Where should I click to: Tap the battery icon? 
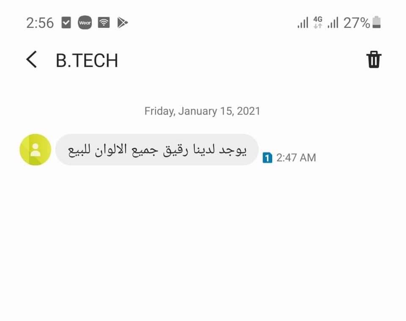tap(376, 22)
